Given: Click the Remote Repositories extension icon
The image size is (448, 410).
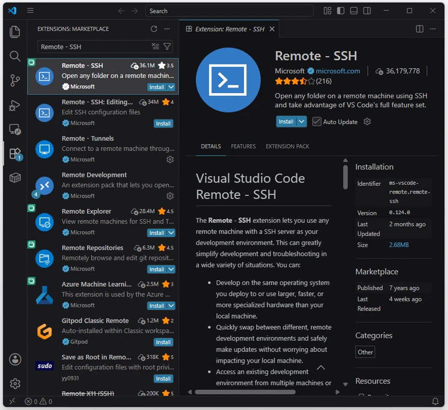Looking at the screenshot, I should click(x=44, y=259).
